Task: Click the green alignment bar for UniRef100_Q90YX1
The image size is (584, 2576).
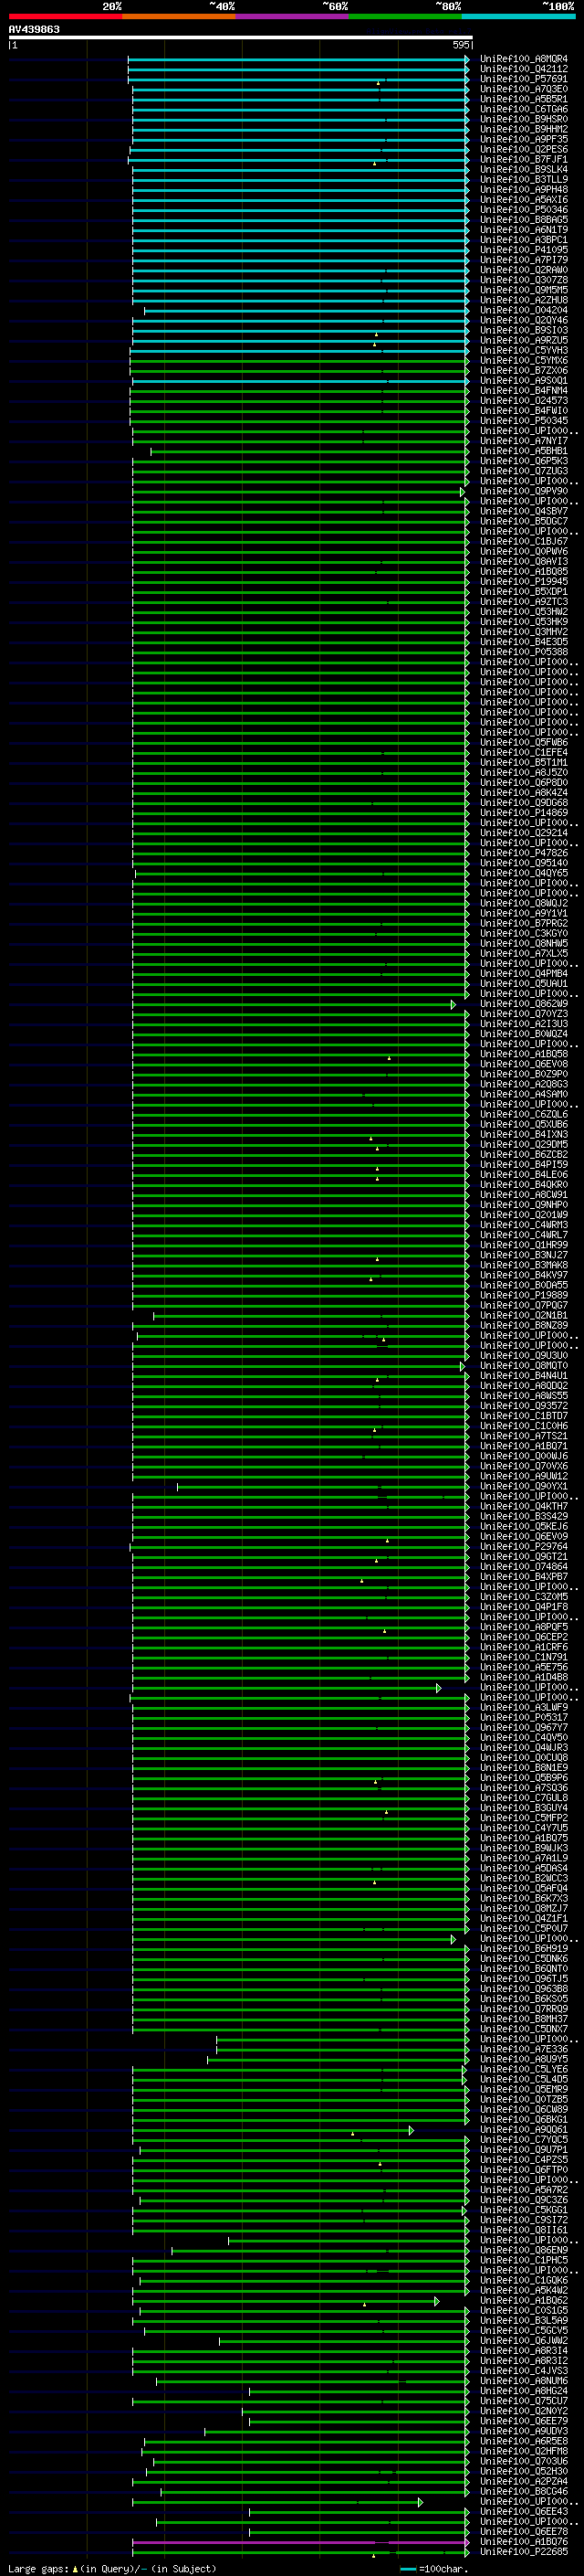Action: click(321, 1486)
